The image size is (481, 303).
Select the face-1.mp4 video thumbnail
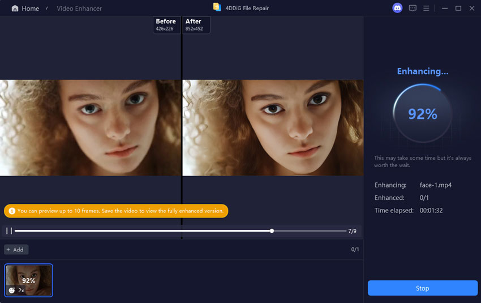point(29,280)
